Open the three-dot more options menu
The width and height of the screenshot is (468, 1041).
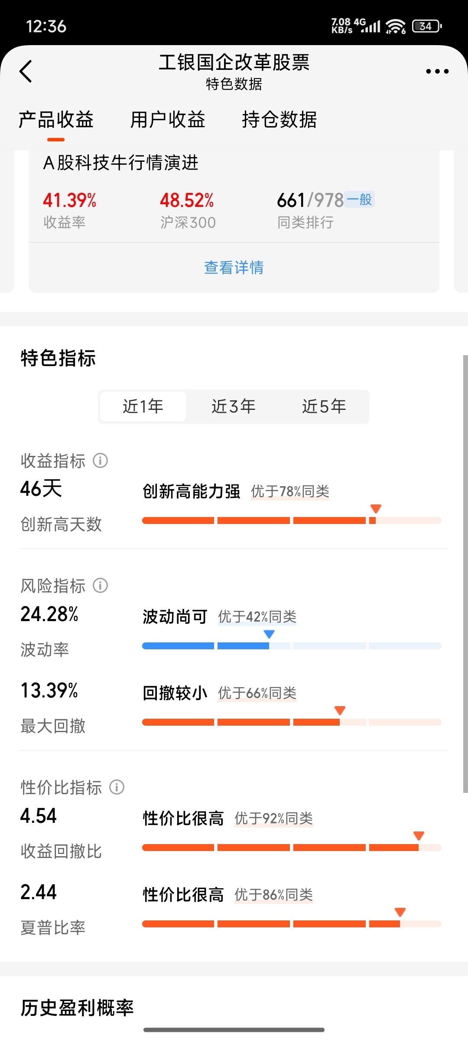pos(437,72)
